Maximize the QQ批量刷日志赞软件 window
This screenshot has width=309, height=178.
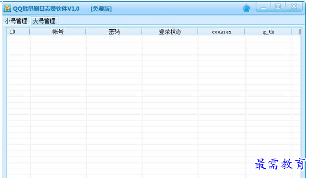tap(278, 7)
